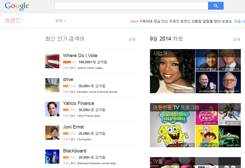
Task: Click the Joni Ernst photo thumbnail
Action: click(52, 133)
